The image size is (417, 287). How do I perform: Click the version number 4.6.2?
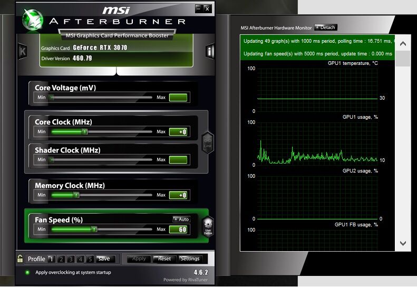point(201,272)
